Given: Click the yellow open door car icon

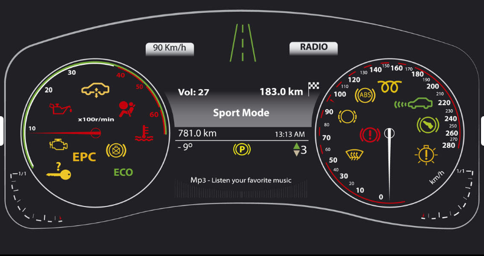Looking at the screenshot, I should [x=96, y=90].
